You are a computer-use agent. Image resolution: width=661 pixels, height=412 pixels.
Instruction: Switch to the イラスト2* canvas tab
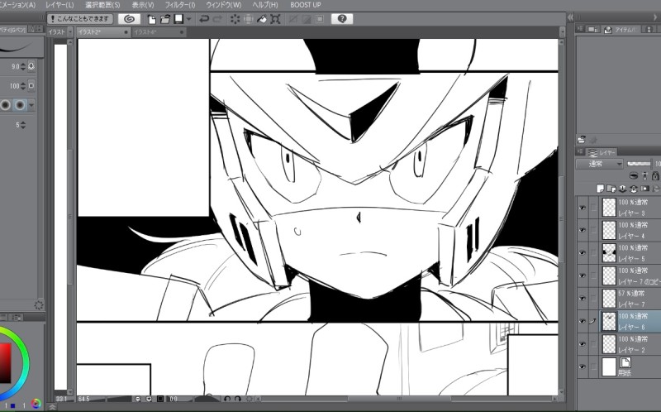tap(102, 32)
